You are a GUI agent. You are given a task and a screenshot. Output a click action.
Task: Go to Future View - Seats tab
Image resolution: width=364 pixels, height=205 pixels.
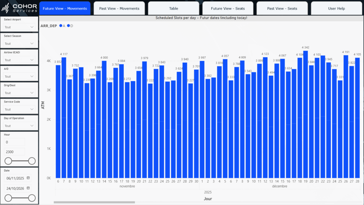pos(227,9)
